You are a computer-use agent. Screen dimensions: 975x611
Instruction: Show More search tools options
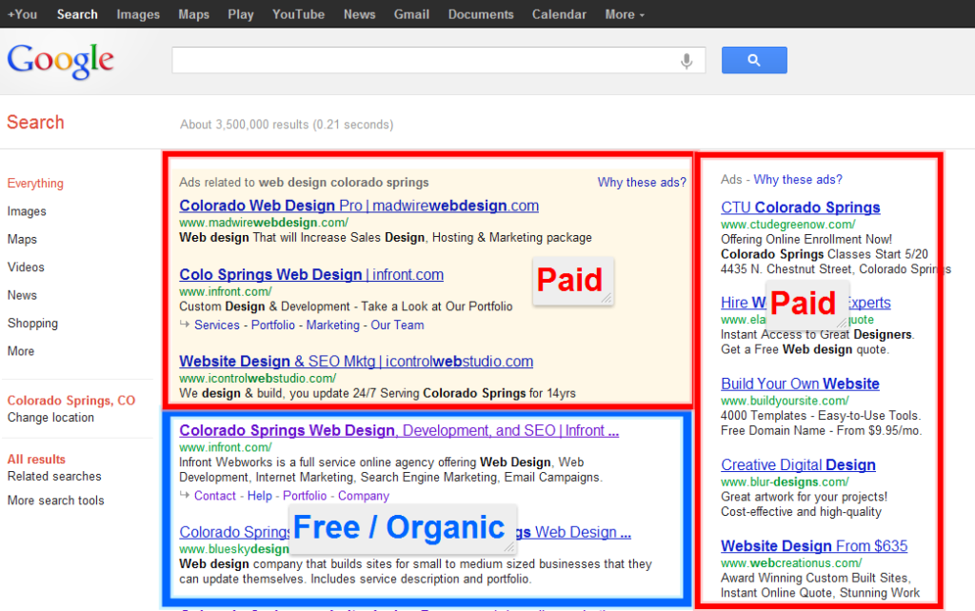pos(55,501)
